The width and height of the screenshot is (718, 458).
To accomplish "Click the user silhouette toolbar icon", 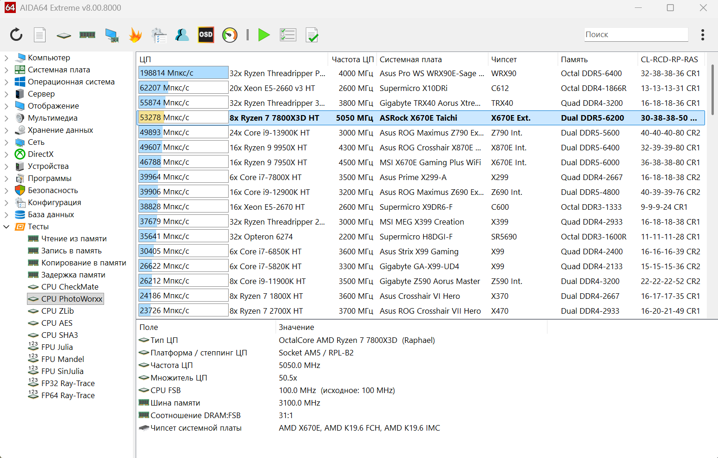I will 182,35.
